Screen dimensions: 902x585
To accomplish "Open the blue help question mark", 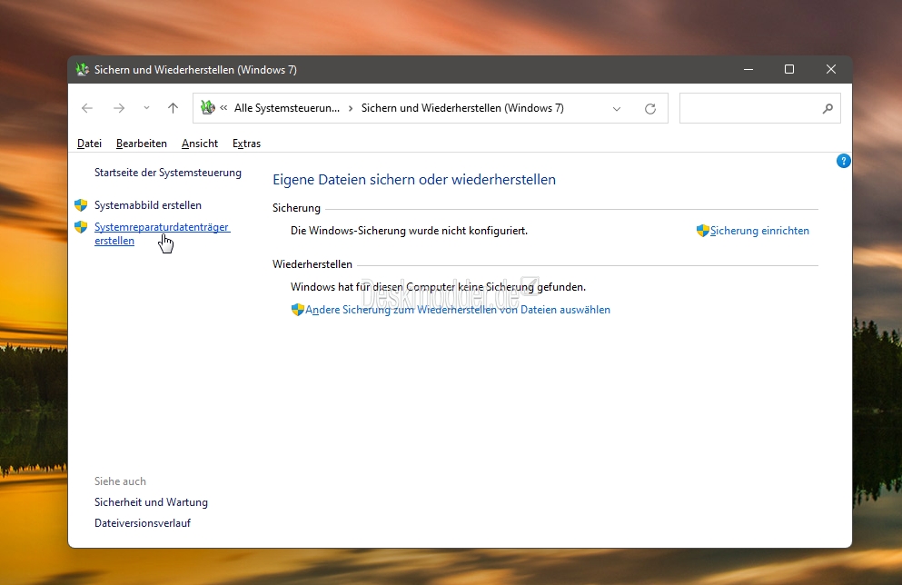I will [x=843, y=161].
